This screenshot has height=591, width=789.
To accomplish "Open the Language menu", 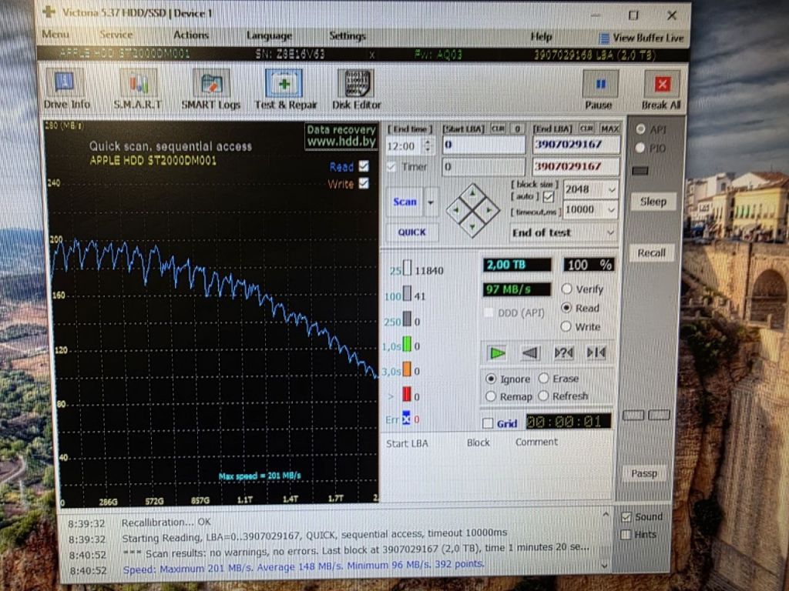I will point(269,35).
